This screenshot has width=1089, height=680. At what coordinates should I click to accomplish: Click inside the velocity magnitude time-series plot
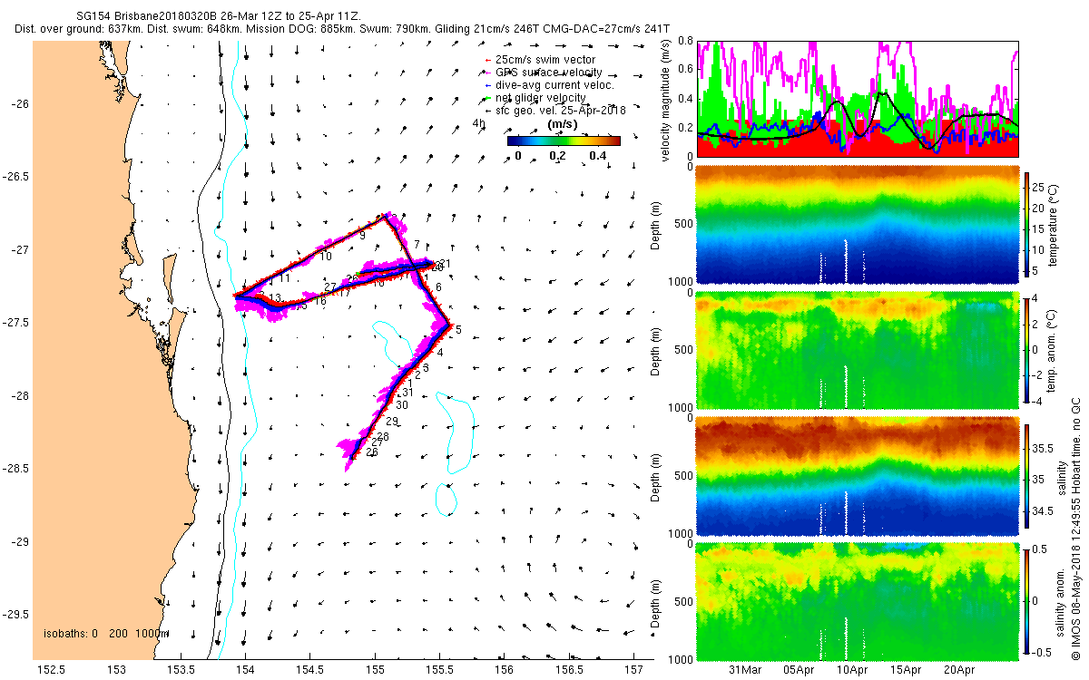857,99
